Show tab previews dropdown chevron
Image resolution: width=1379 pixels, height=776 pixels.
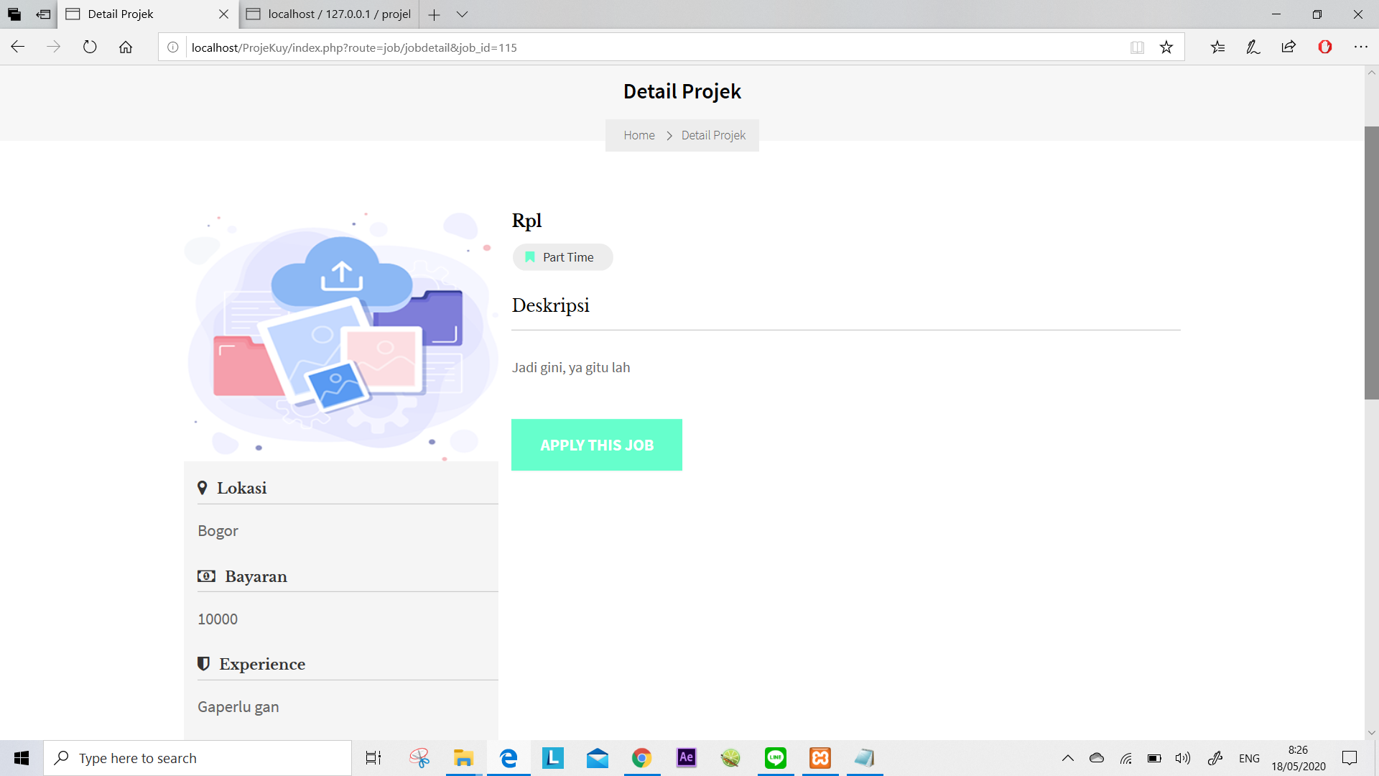coord(463,14)
